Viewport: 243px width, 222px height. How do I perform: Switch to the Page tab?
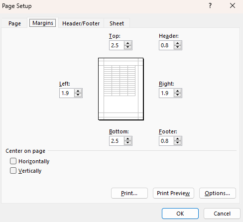[x=14, y=23]
